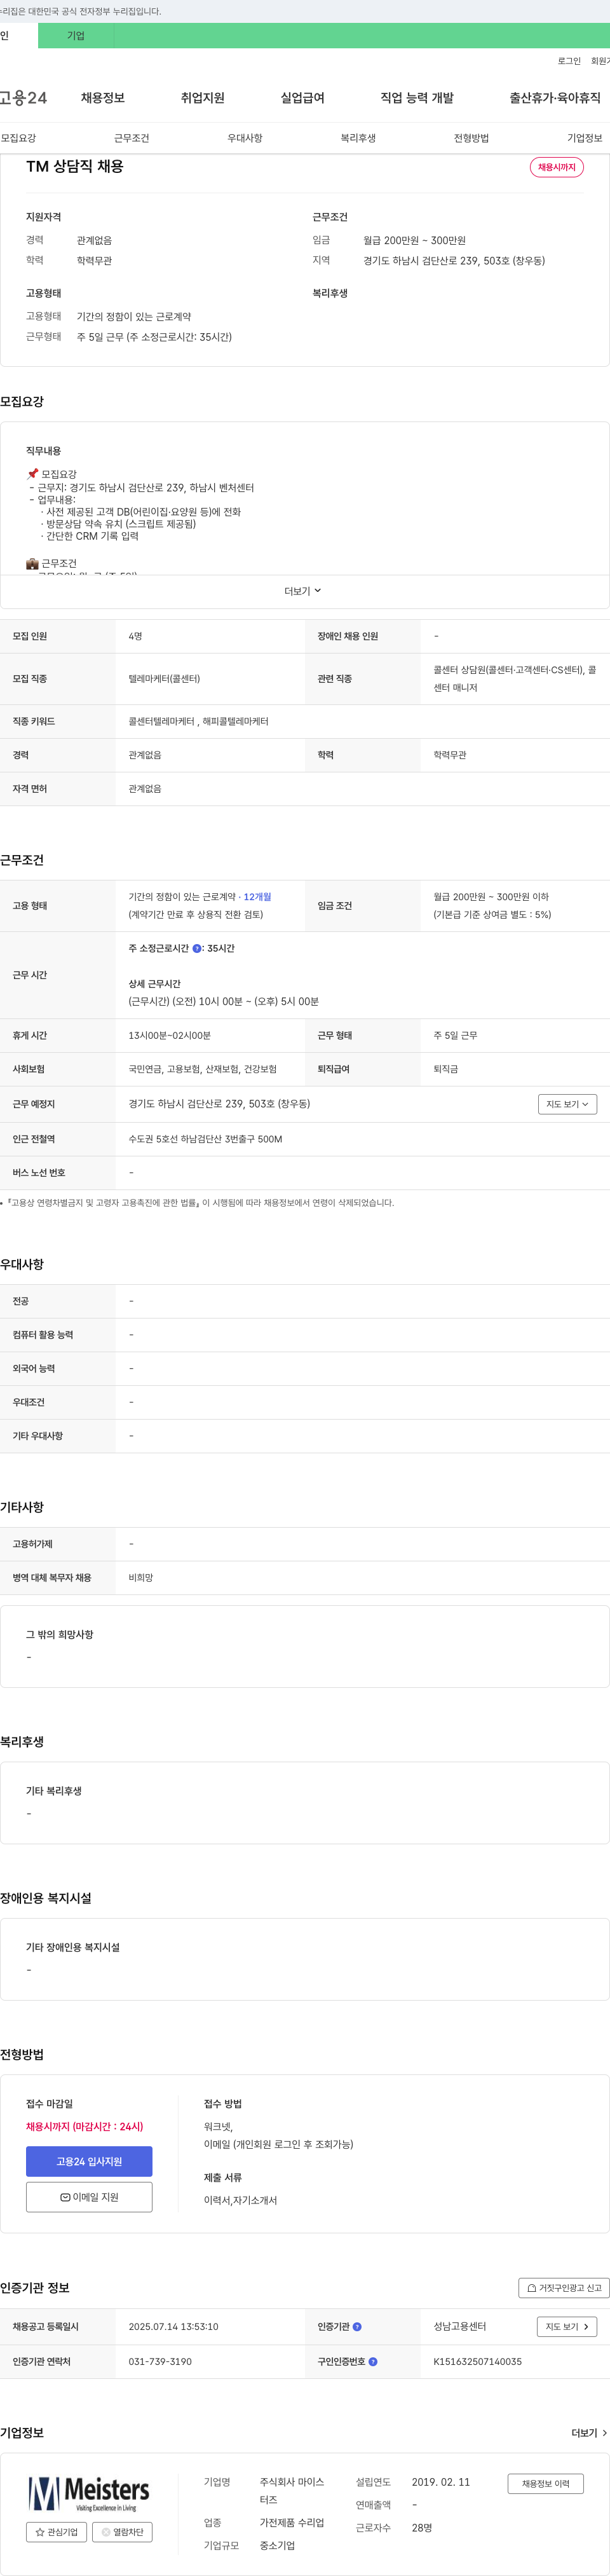Open 출산휴가·육아휴직 main menu

tap(555, 98)
